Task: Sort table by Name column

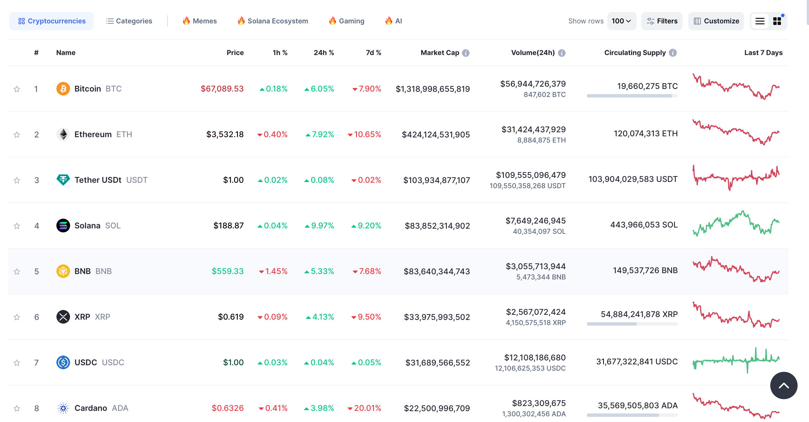Action: click(x=66, y=52)
